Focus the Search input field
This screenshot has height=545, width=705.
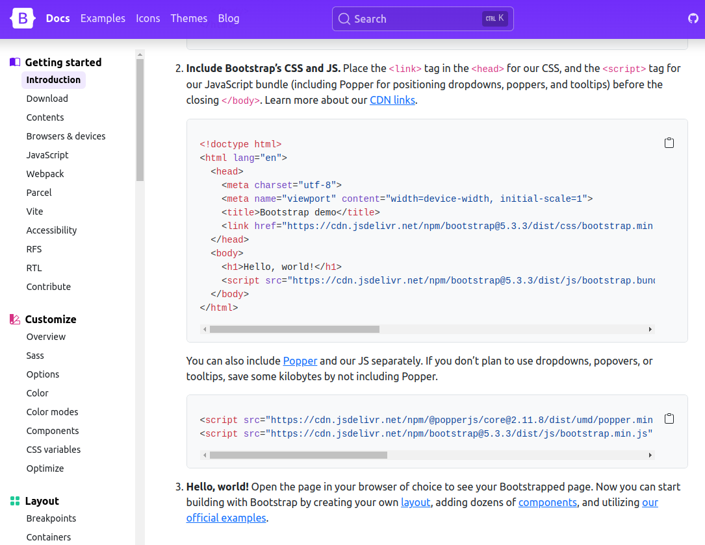pyautogui.click(x=422, y=19)
